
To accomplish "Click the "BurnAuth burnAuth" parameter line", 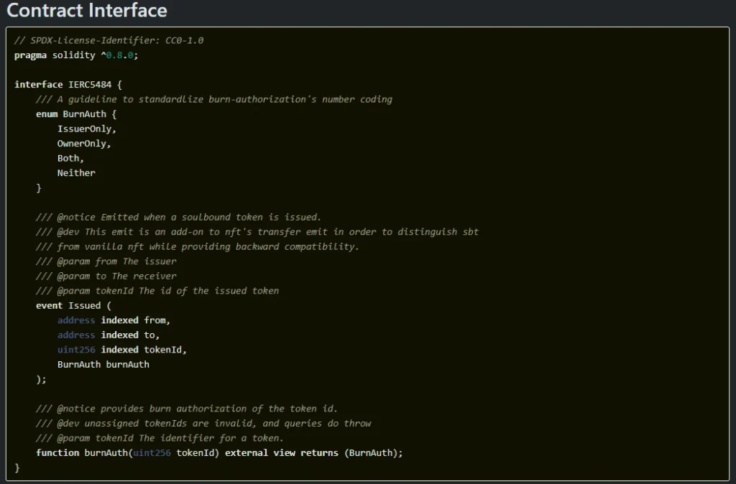I will pyautogui.click(x=103, y=364).
